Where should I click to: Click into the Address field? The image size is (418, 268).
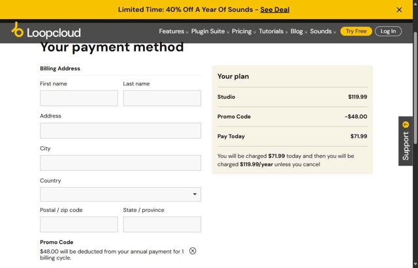point(120,130)
